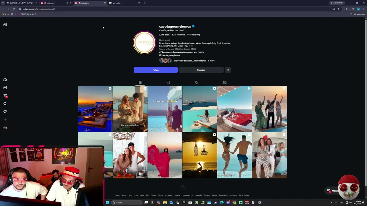Open the 'Famoso queijo feta' post
This screenshot has height=206, width=367.
(130, 109)
